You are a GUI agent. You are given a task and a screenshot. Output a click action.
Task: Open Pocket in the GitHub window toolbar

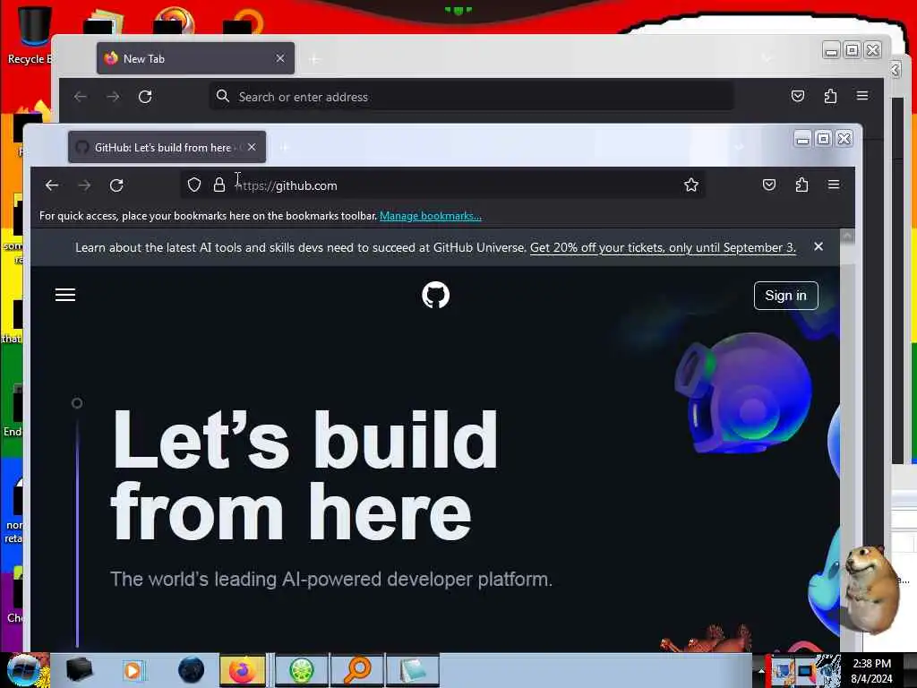(x=769, y=185)
